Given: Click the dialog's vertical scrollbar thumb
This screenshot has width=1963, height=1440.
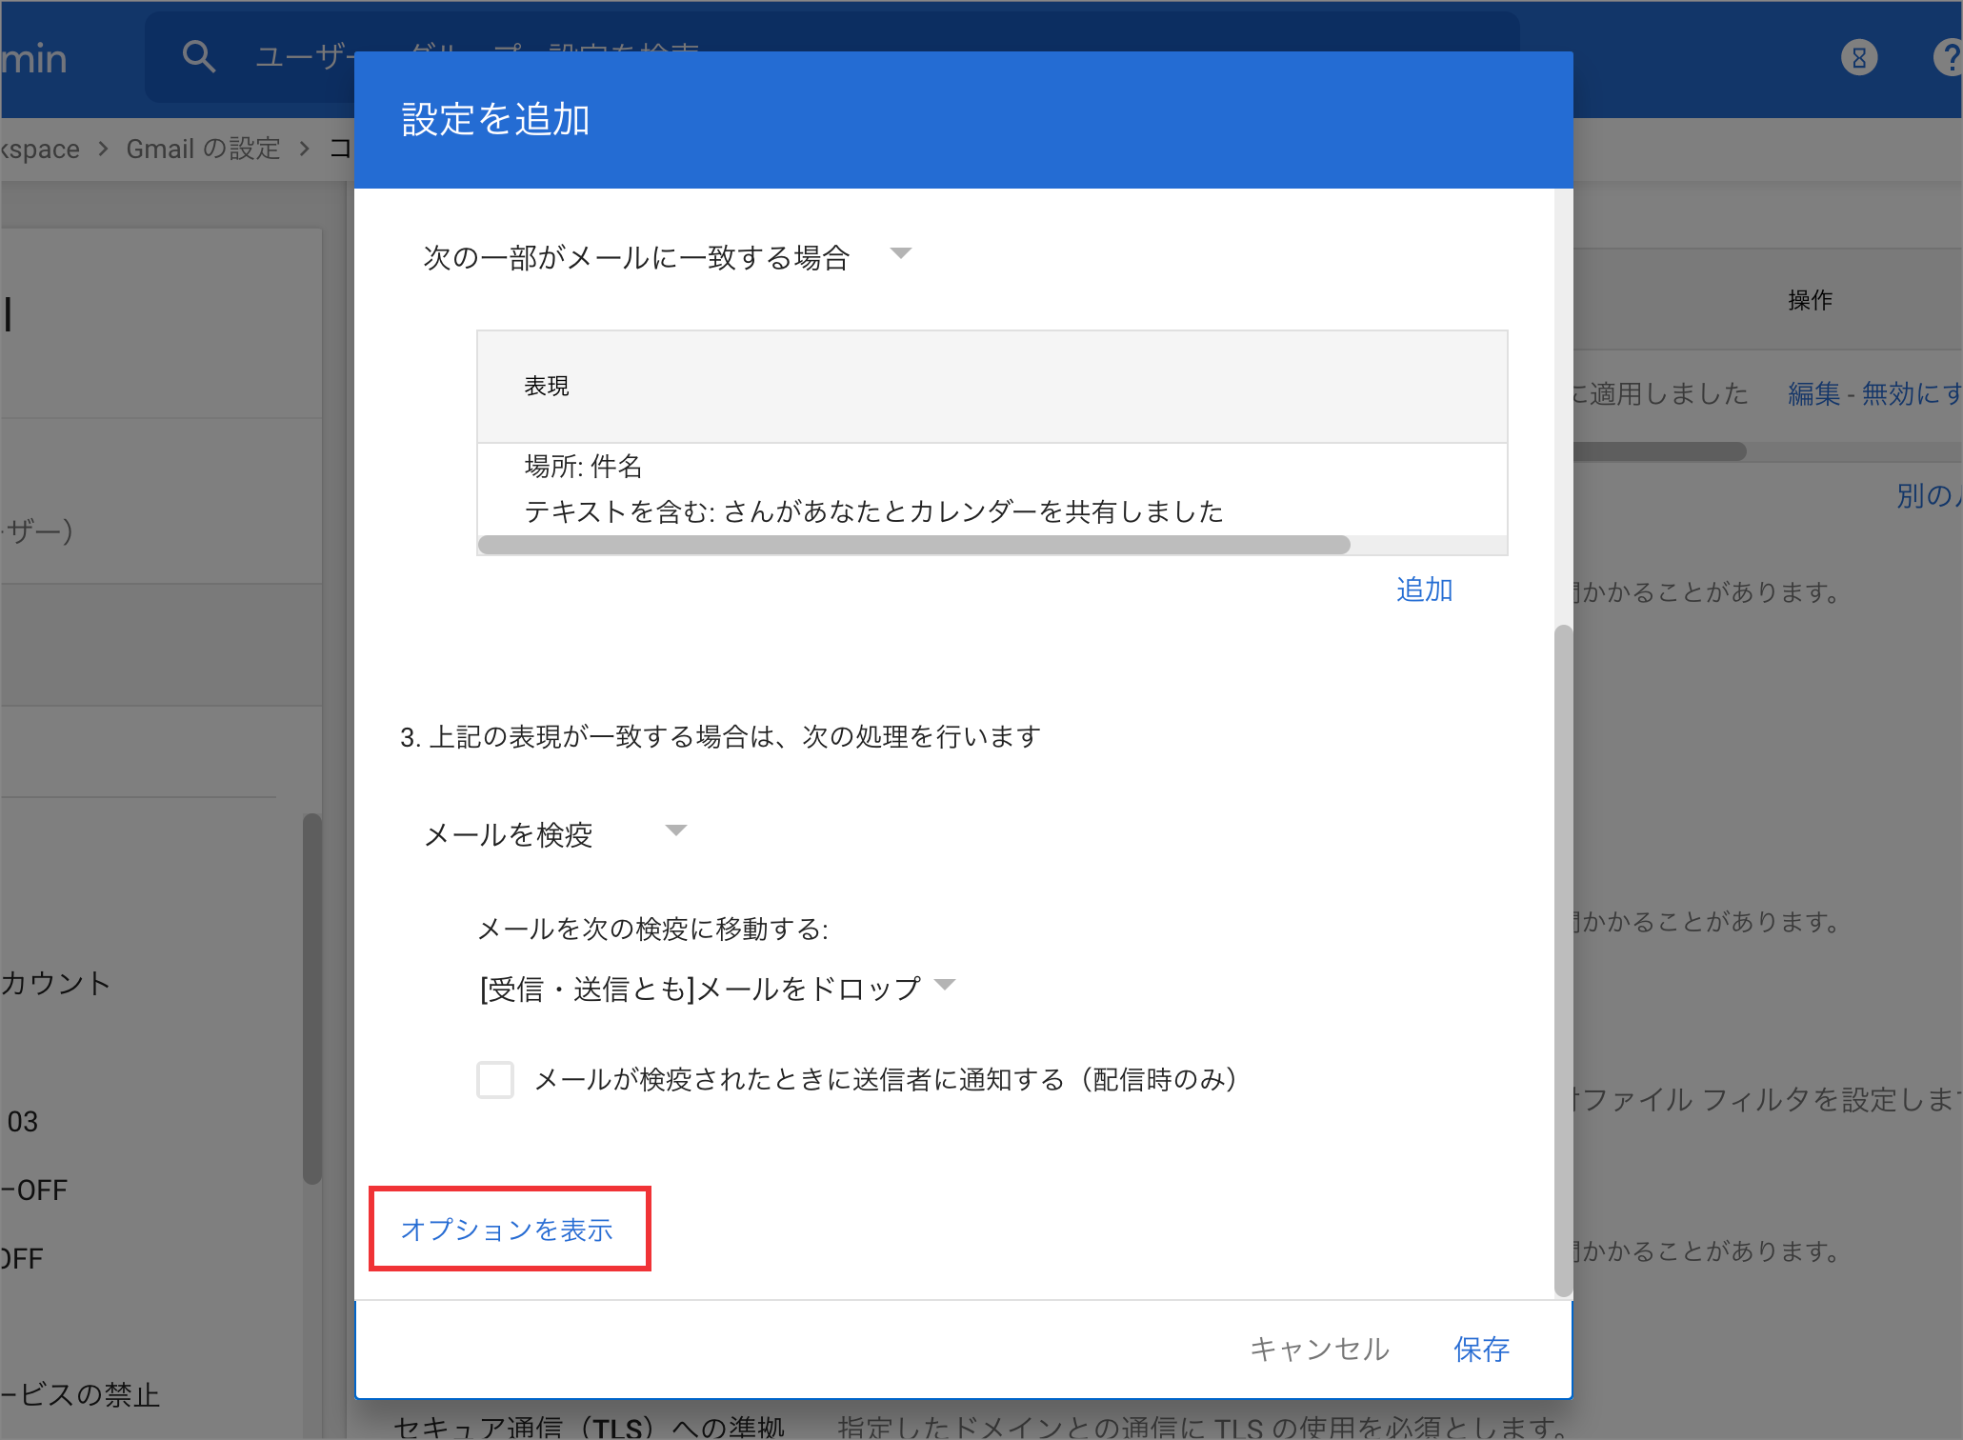Looking at the screenshot, I should click(1563, 960).
